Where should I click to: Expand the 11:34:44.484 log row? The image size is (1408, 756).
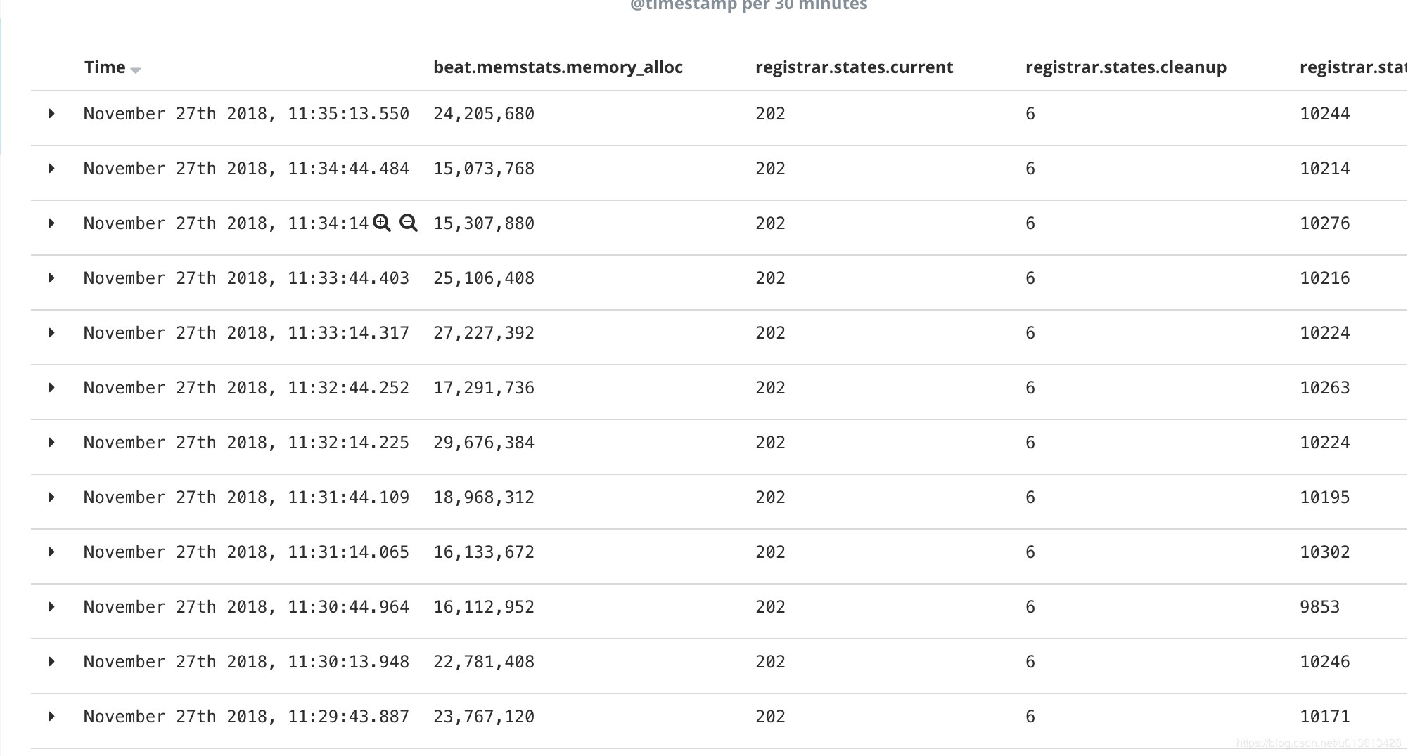click(x=51, y=169)
